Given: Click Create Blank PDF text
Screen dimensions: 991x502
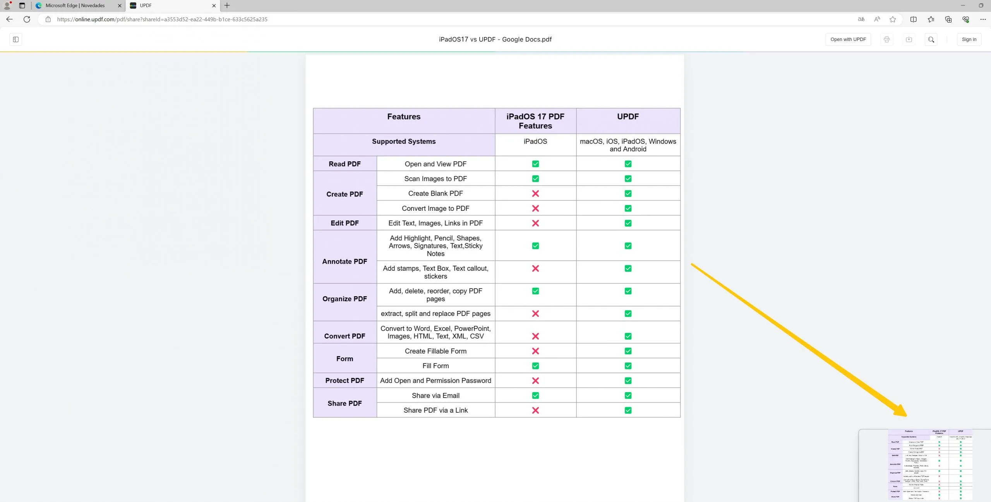Looking at the screenshot, I should pos(435,193).
